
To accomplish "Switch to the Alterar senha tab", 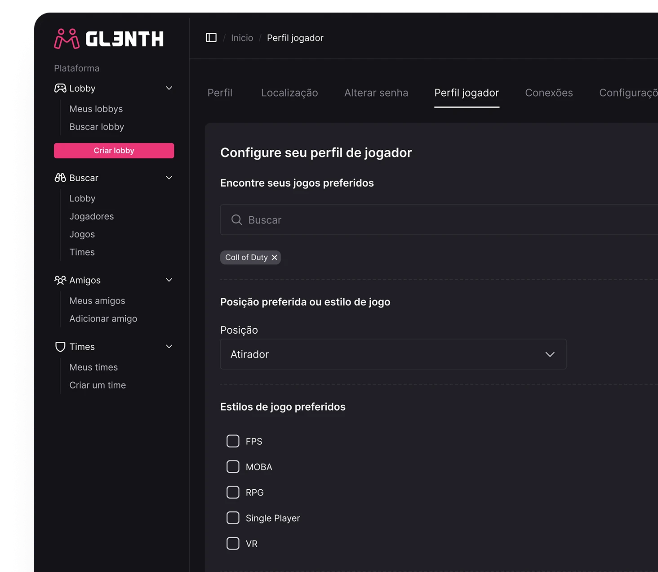I will [x=376, y=93].
